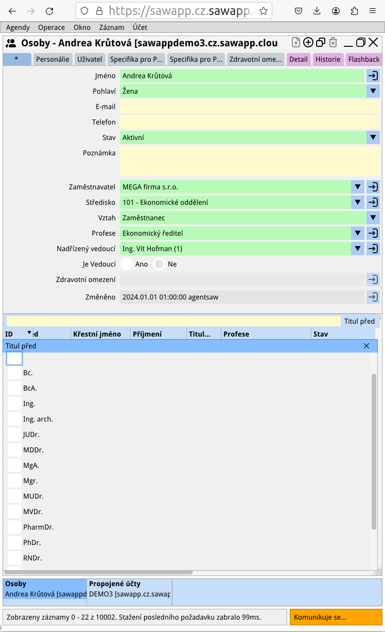
Task: Check the blank title checkbox at top
Action: click(14, 358)
